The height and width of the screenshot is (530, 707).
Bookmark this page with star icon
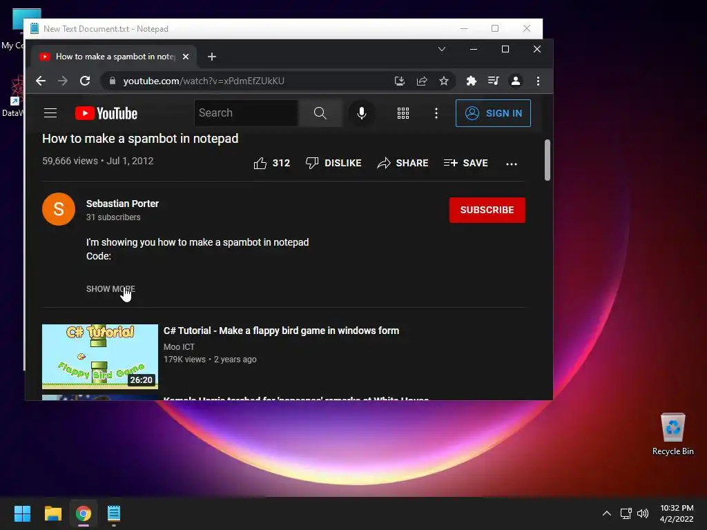click(444, 81)
